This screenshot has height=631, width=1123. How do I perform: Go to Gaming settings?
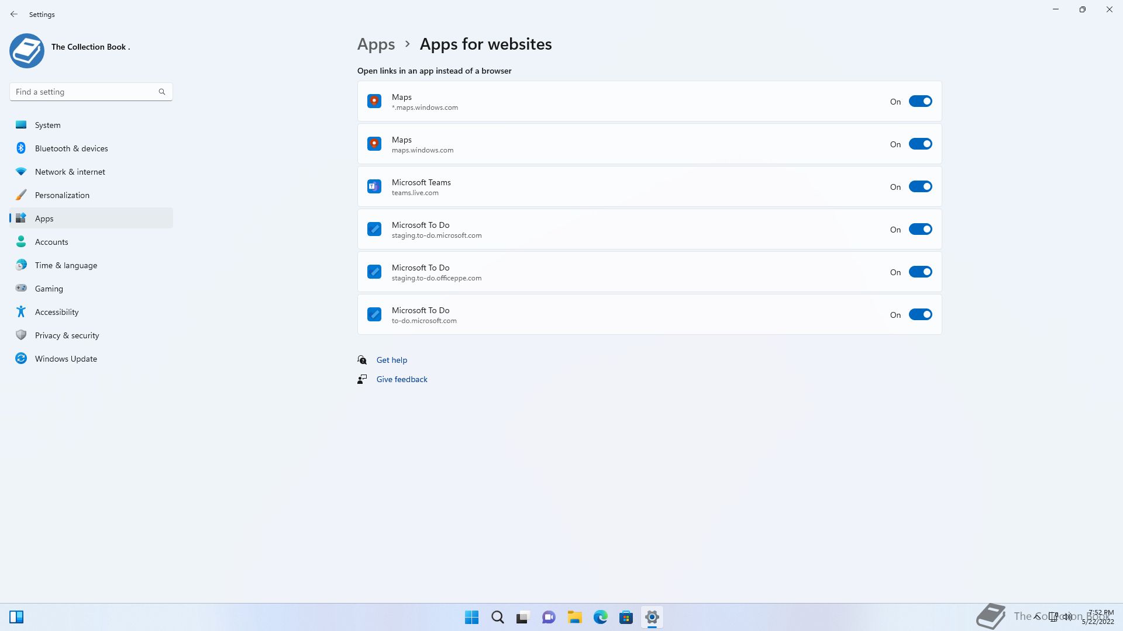coord(91,289)
